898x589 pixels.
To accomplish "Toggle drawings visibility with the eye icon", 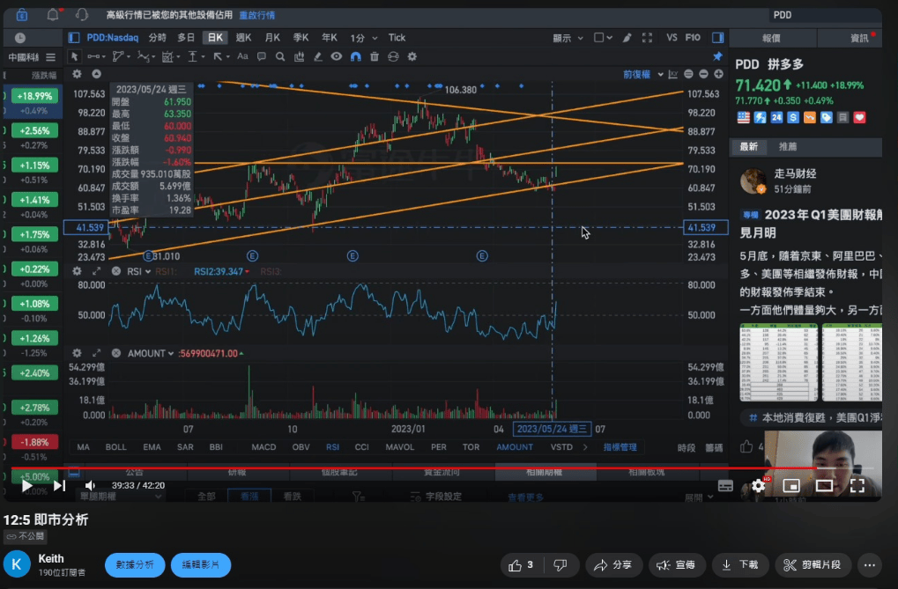I will pyautogui.click(x=336, y=56).
